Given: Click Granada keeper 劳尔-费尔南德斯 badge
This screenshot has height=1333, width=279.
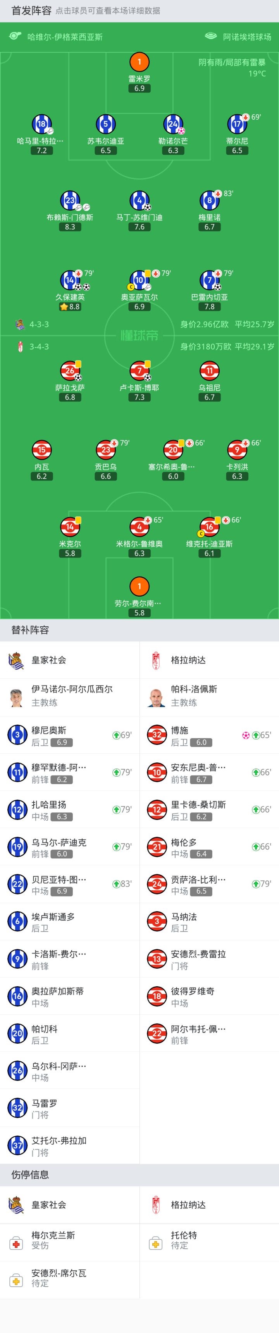Looking at the screenshot, I should (139, 586).
